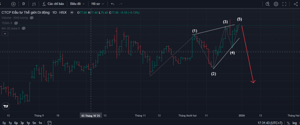Click the minus button beside HSX
Screen dimensions: 300x125
point(72,12)
